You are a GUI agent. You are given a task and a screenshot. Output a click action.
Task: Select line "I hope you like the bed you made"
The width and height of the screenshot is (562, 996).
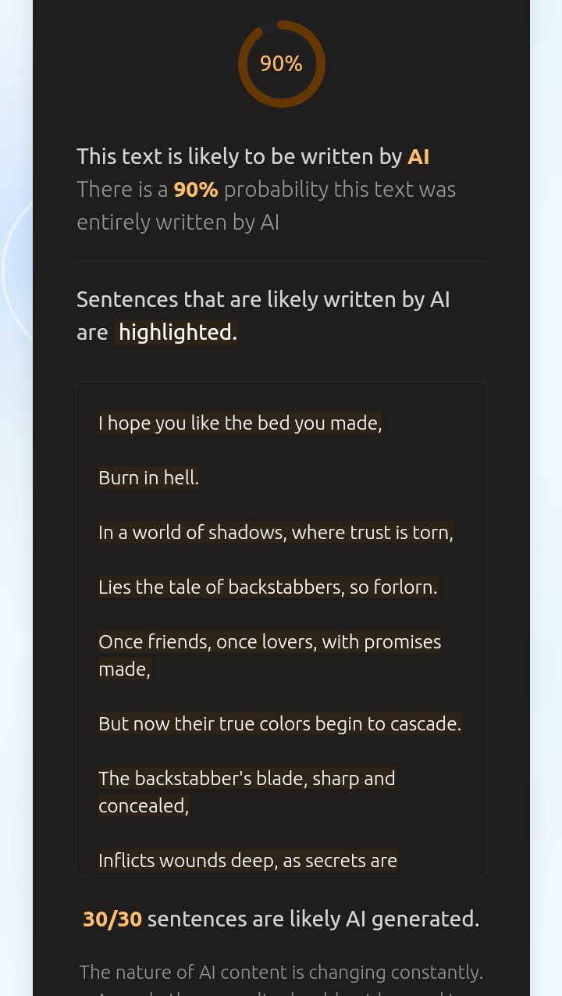pyautogui.click(x=240, y=423)
